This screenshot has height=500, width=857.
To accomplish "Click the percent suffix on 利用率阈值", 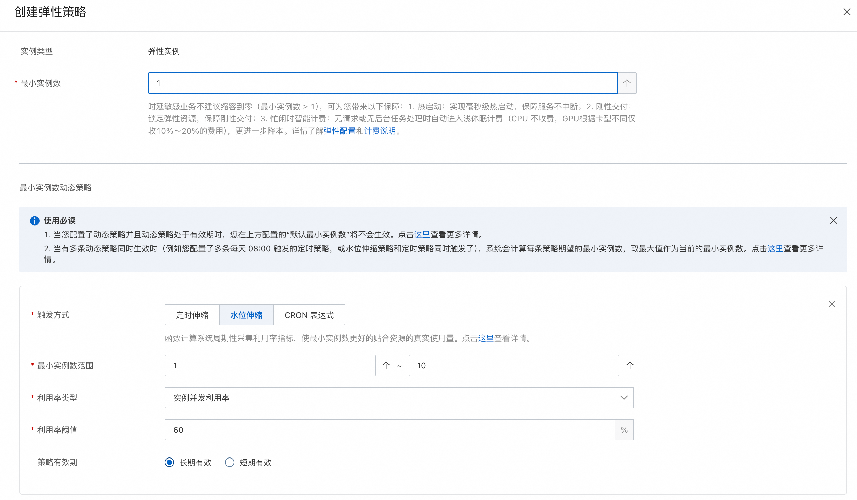I will (x=624, y=430).
